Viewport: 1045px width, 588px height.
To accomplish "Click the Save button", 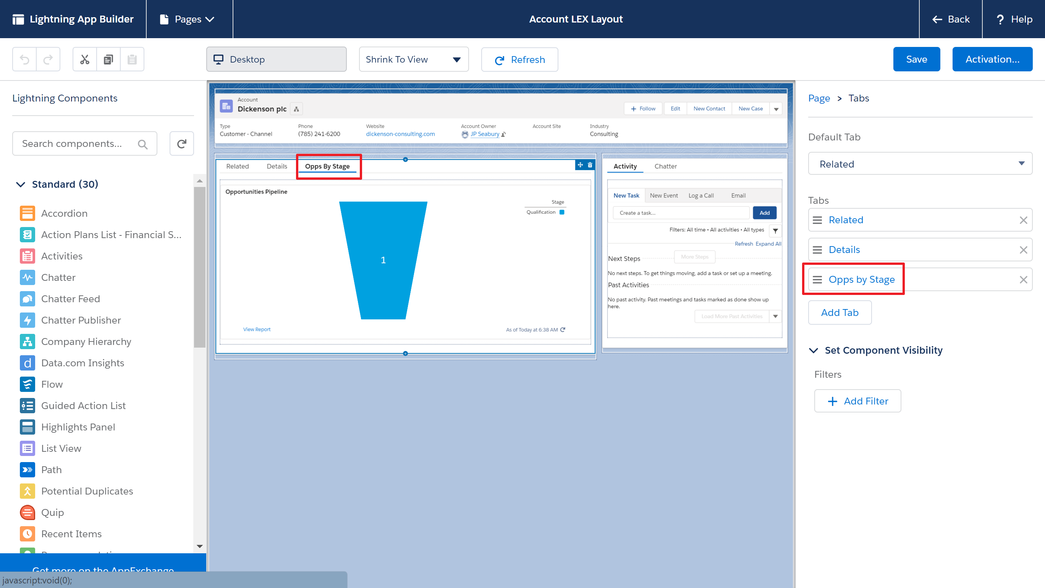I will point(916,59).
